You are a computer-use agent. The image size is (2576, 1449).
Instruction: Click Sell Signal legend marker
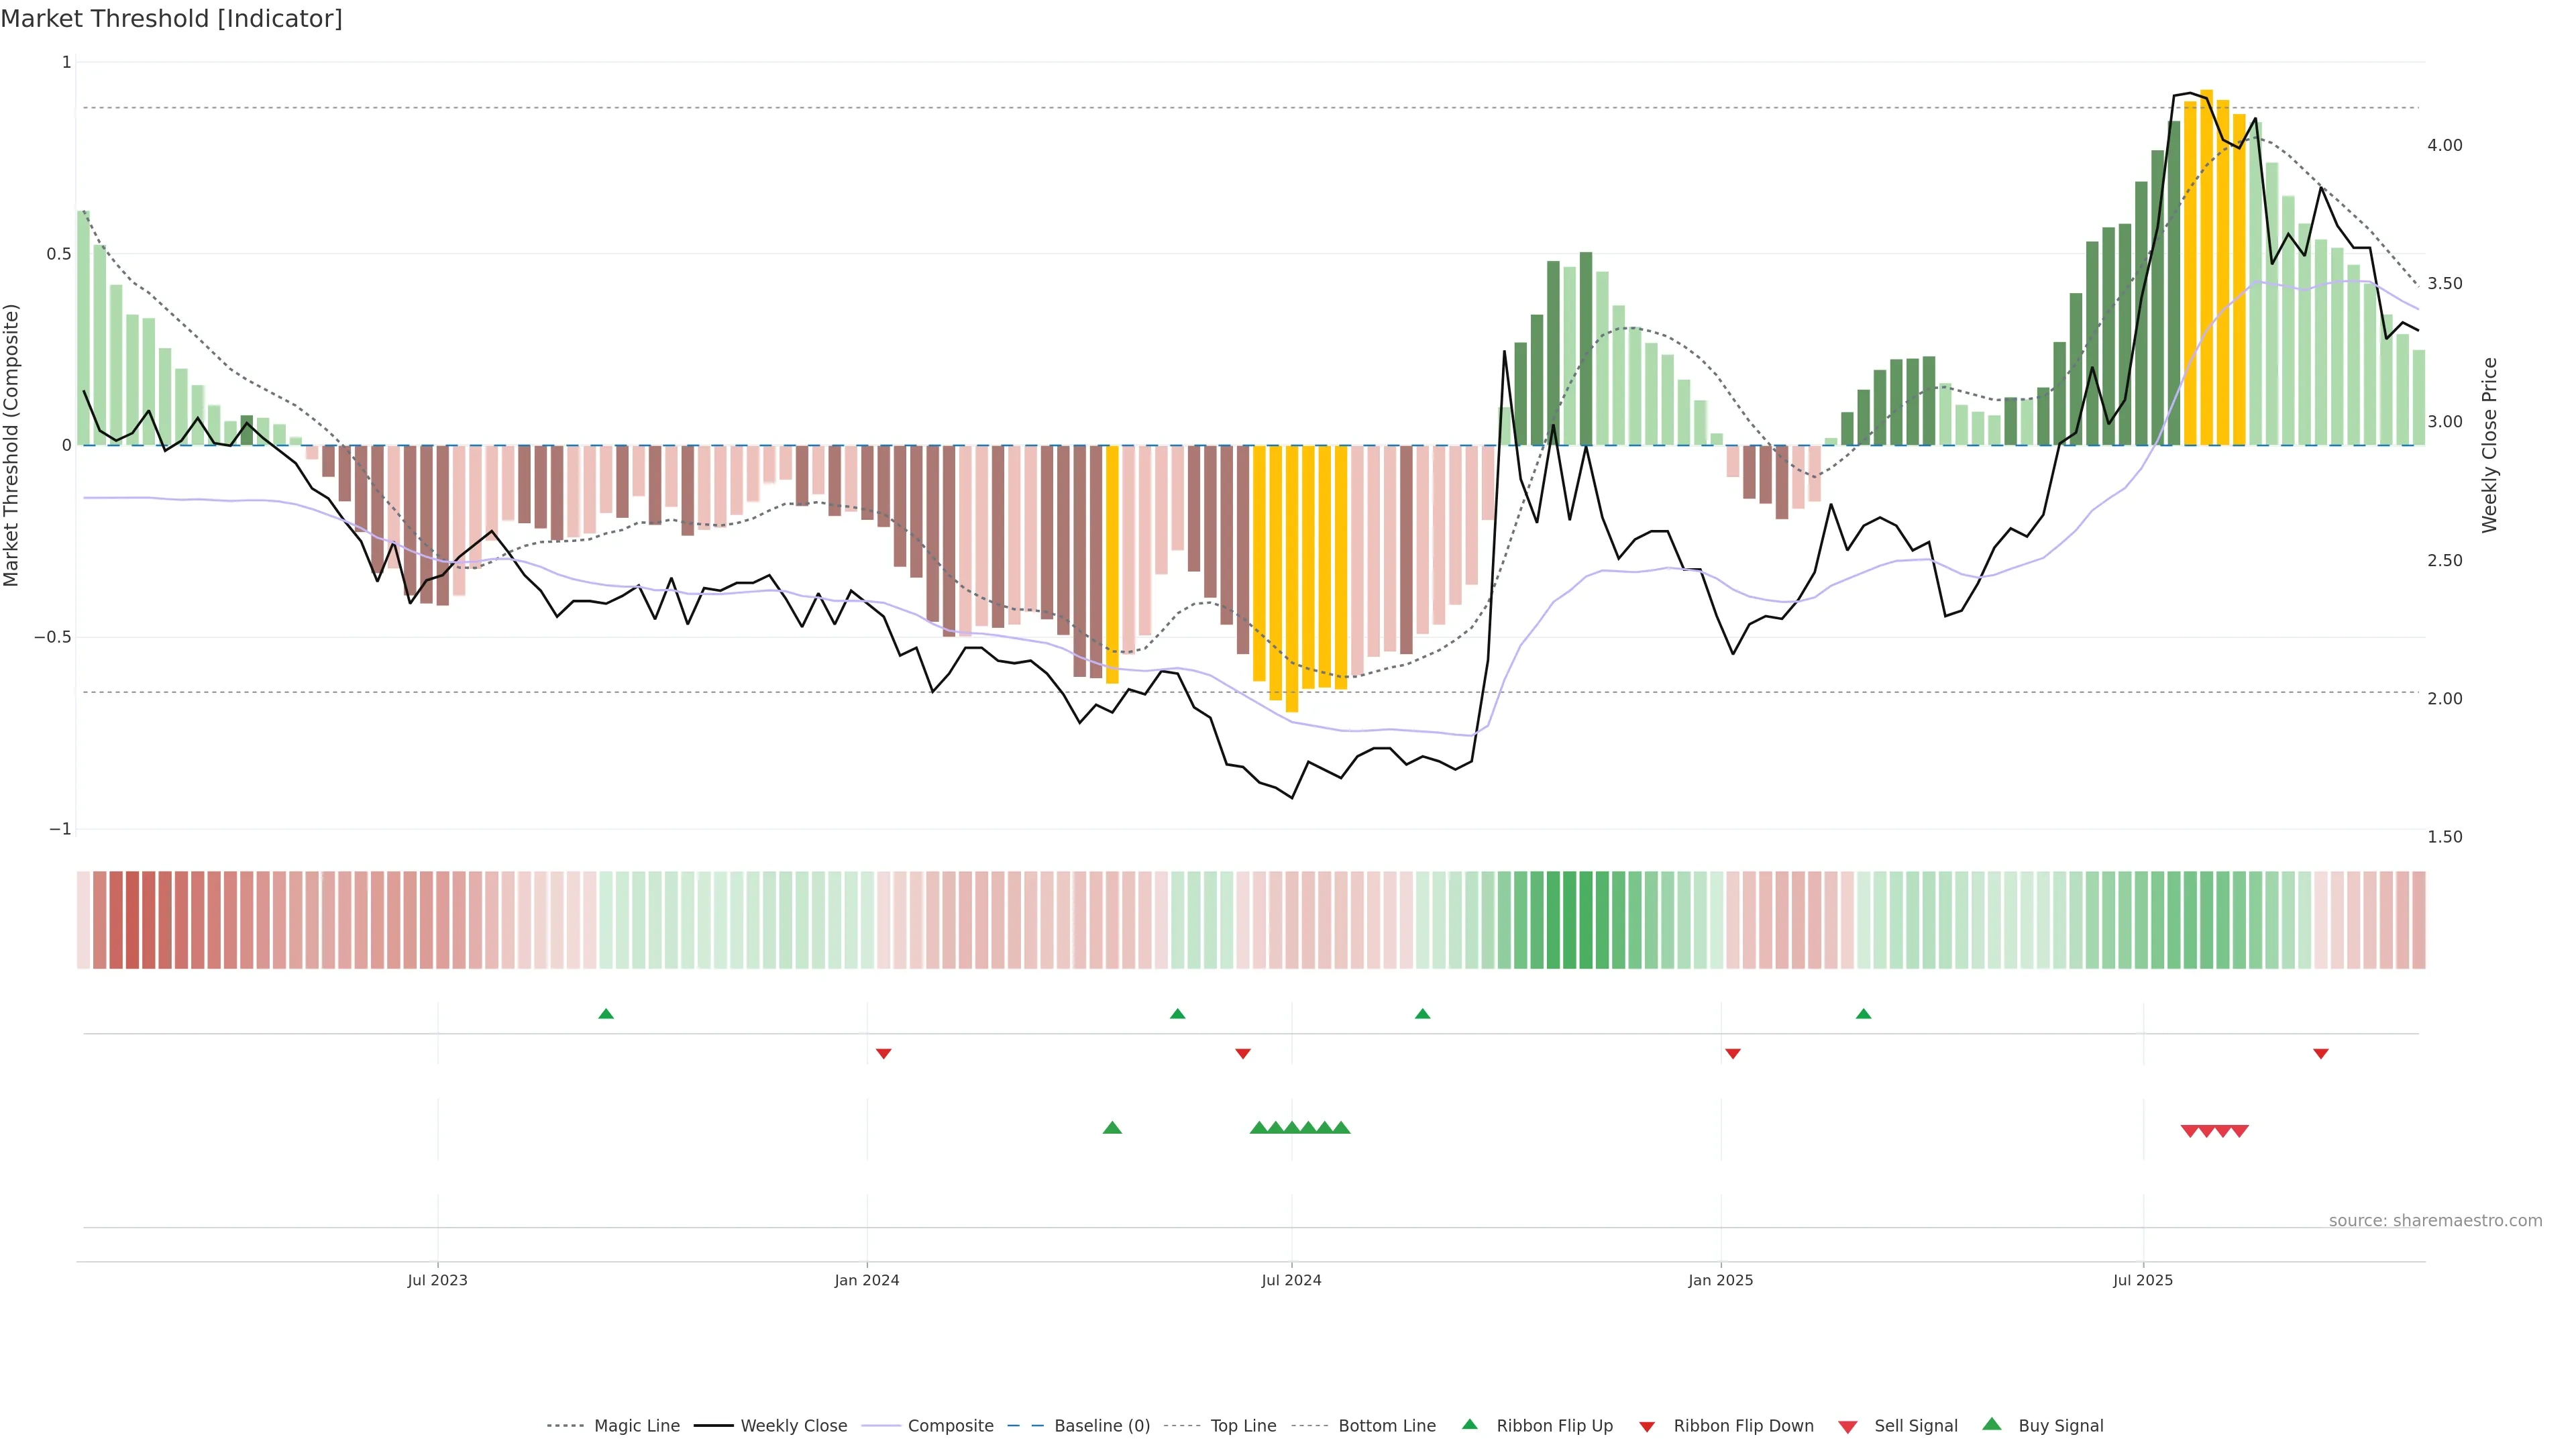click(x=1847, y=1427)
